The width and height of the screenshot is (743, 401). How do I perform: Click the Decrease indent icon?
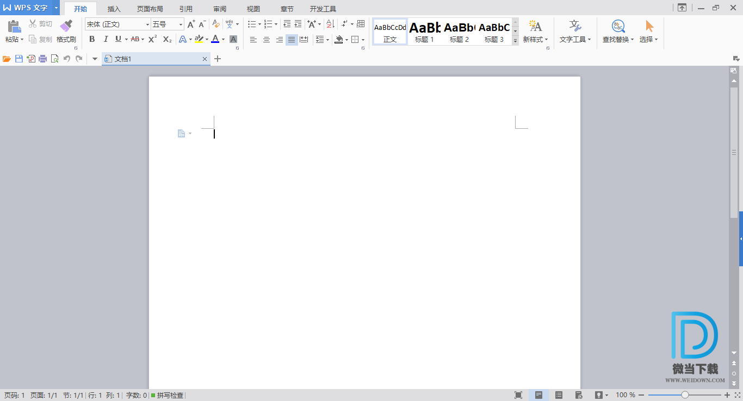[287, 24]
